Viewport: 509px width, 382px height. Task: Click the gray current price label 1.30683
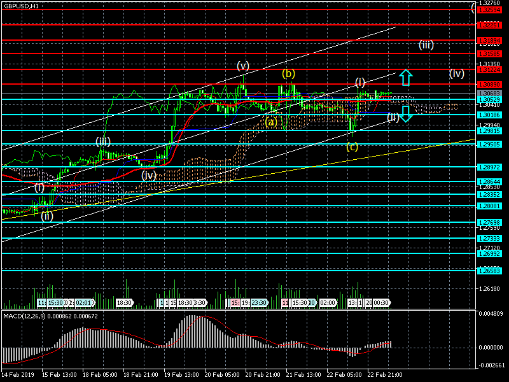click(489, 93)
